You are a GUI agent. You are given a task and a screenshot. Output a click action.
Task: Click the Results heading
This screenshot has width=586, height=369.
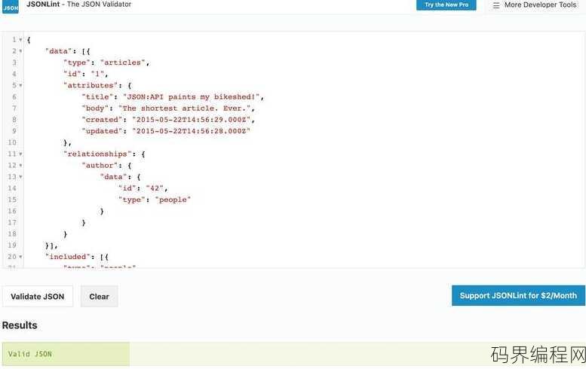[20, 325]
